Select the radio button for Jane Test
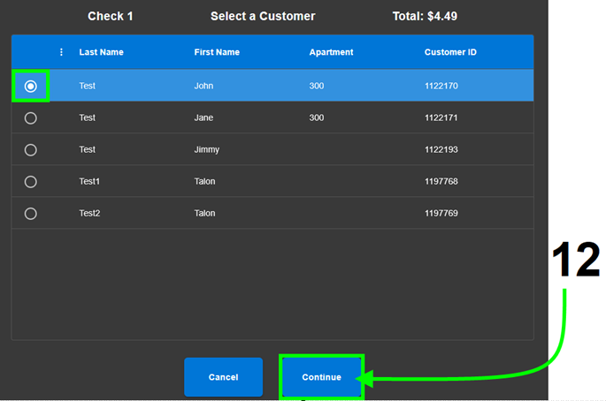This screenshot has height=401, width=606. click(31, 117)
